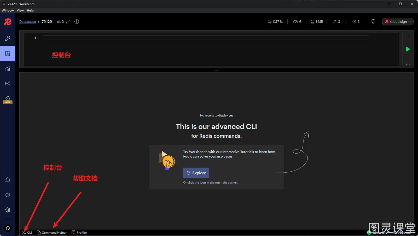Toggle group mode with the dotted grid icon
The image size is (418, 236).
click(x=408, y=63)
